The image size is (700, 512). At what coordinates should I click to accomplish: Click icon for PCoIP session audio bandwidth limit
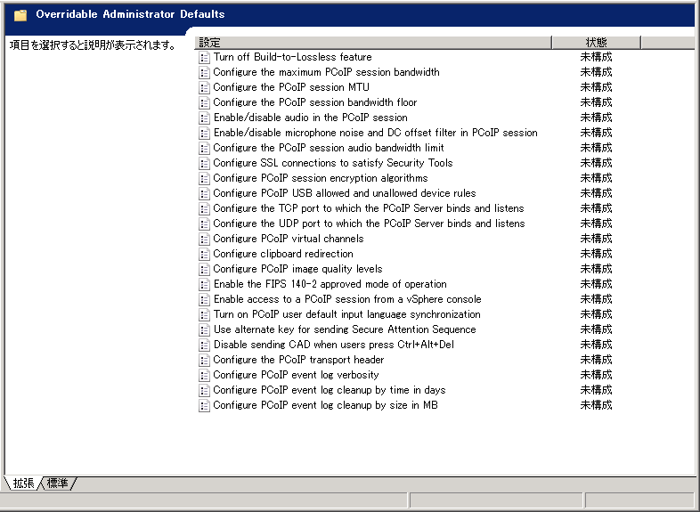coord(204,148)
